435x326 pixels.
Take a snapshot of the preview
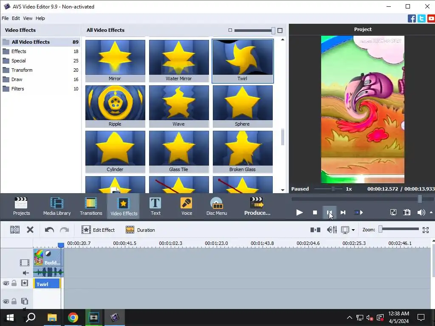[407, 213]
